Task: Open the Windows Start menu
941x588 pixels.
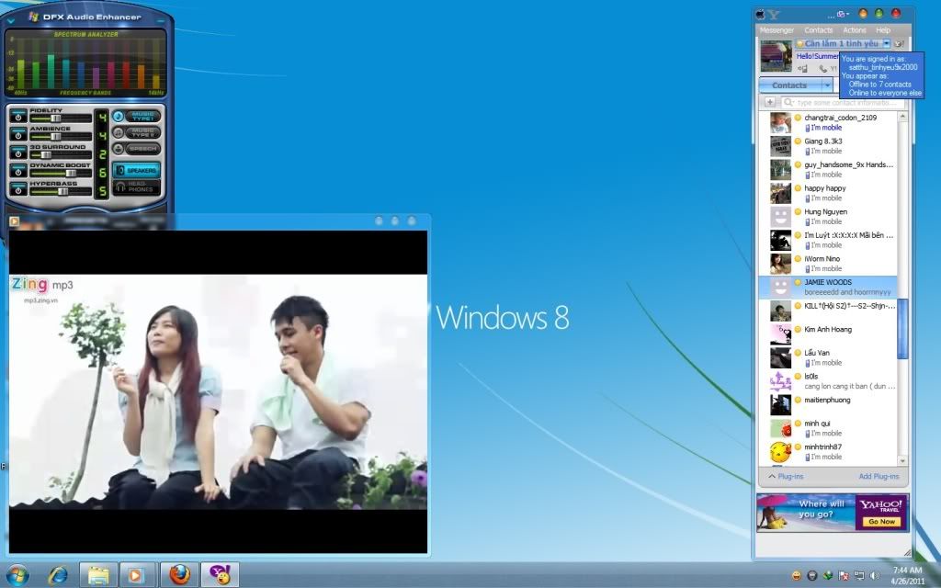Action: (17, 575)
